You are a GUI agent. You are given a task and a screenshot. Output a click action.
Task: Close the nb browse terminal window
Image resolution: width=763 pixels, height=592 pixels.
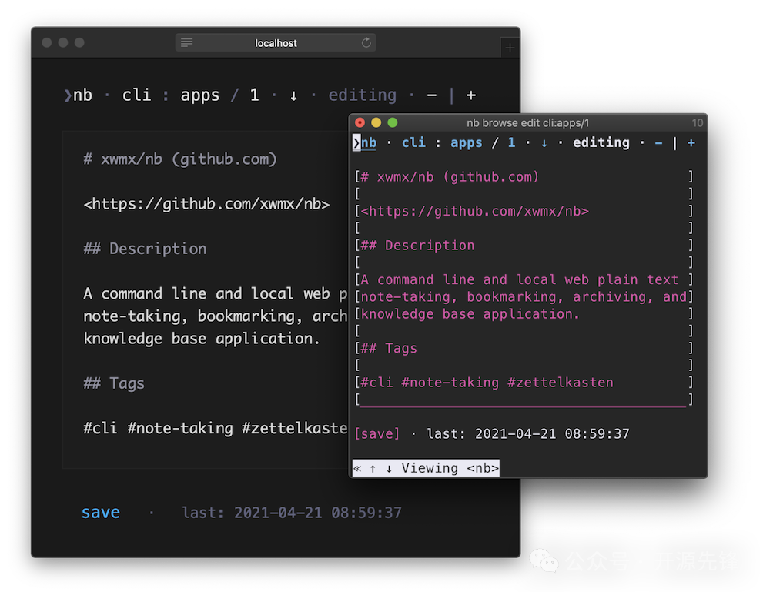[360, 122]
